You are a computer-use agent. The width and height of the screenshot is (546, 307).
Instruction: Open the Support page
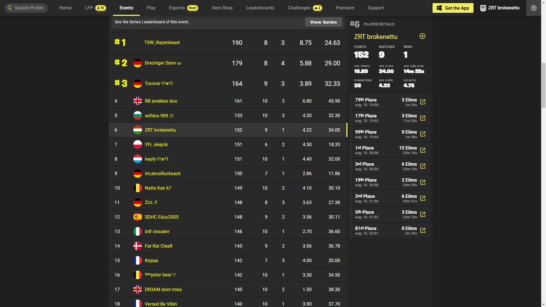pos(376,8)
